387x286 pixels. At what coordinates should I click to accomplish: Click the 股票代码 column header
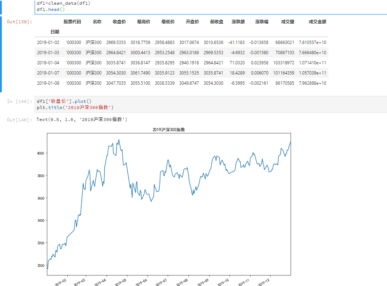72,22
